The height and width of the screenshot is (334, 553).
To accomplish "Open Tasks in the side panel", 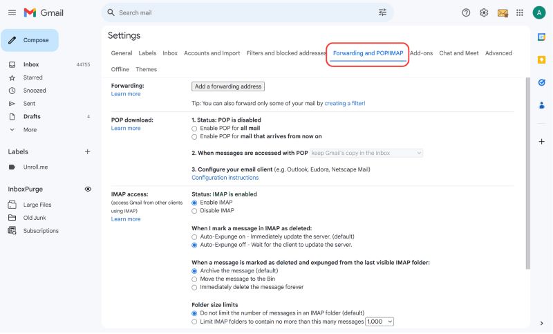I will pyautogui.click(x=542, y=82).
